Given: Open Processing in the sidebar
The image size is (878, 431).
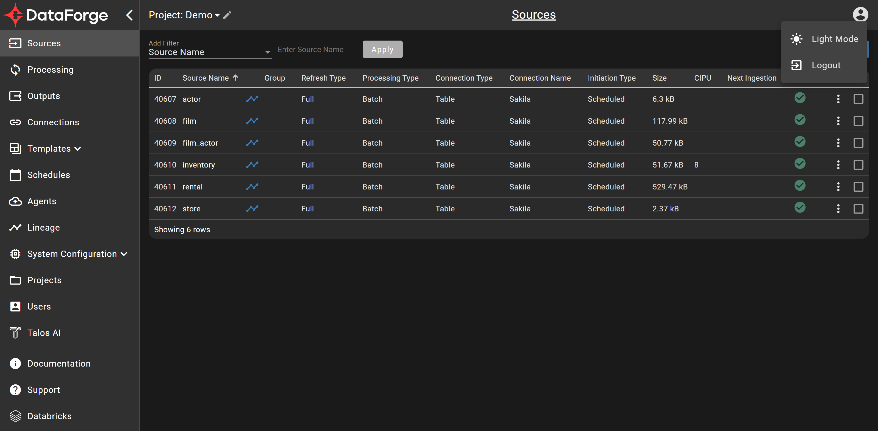Looking at the screenshot, I should pos(69,70).
